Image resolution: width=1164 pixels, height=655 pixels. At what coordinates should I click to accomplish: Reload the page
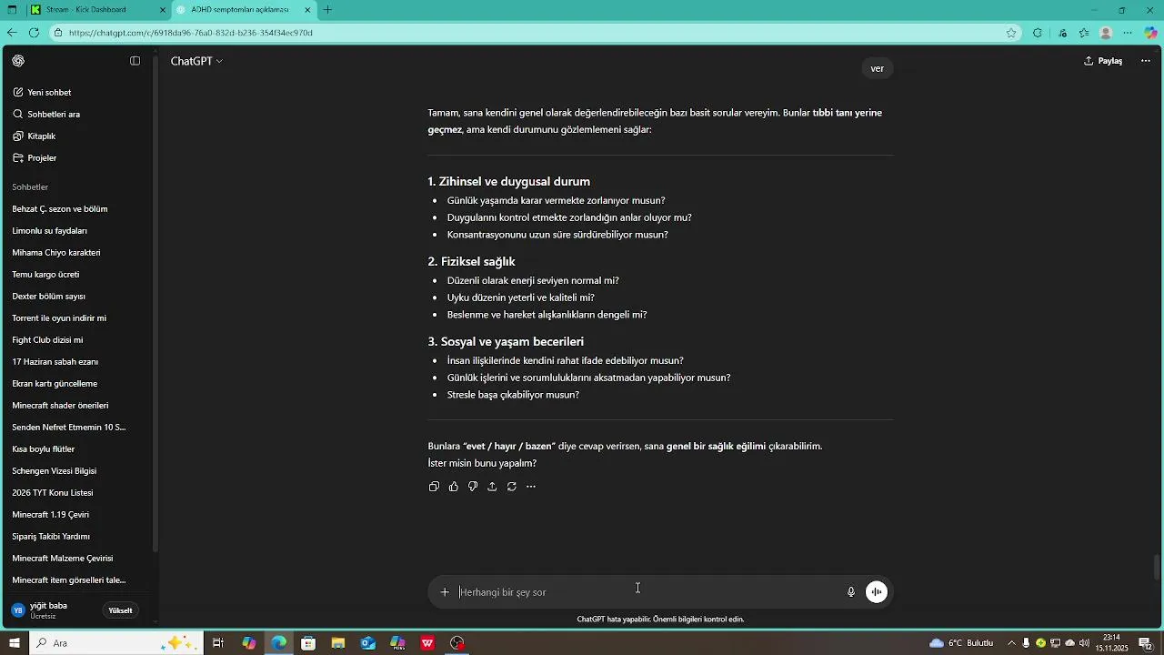pos(34,33)
